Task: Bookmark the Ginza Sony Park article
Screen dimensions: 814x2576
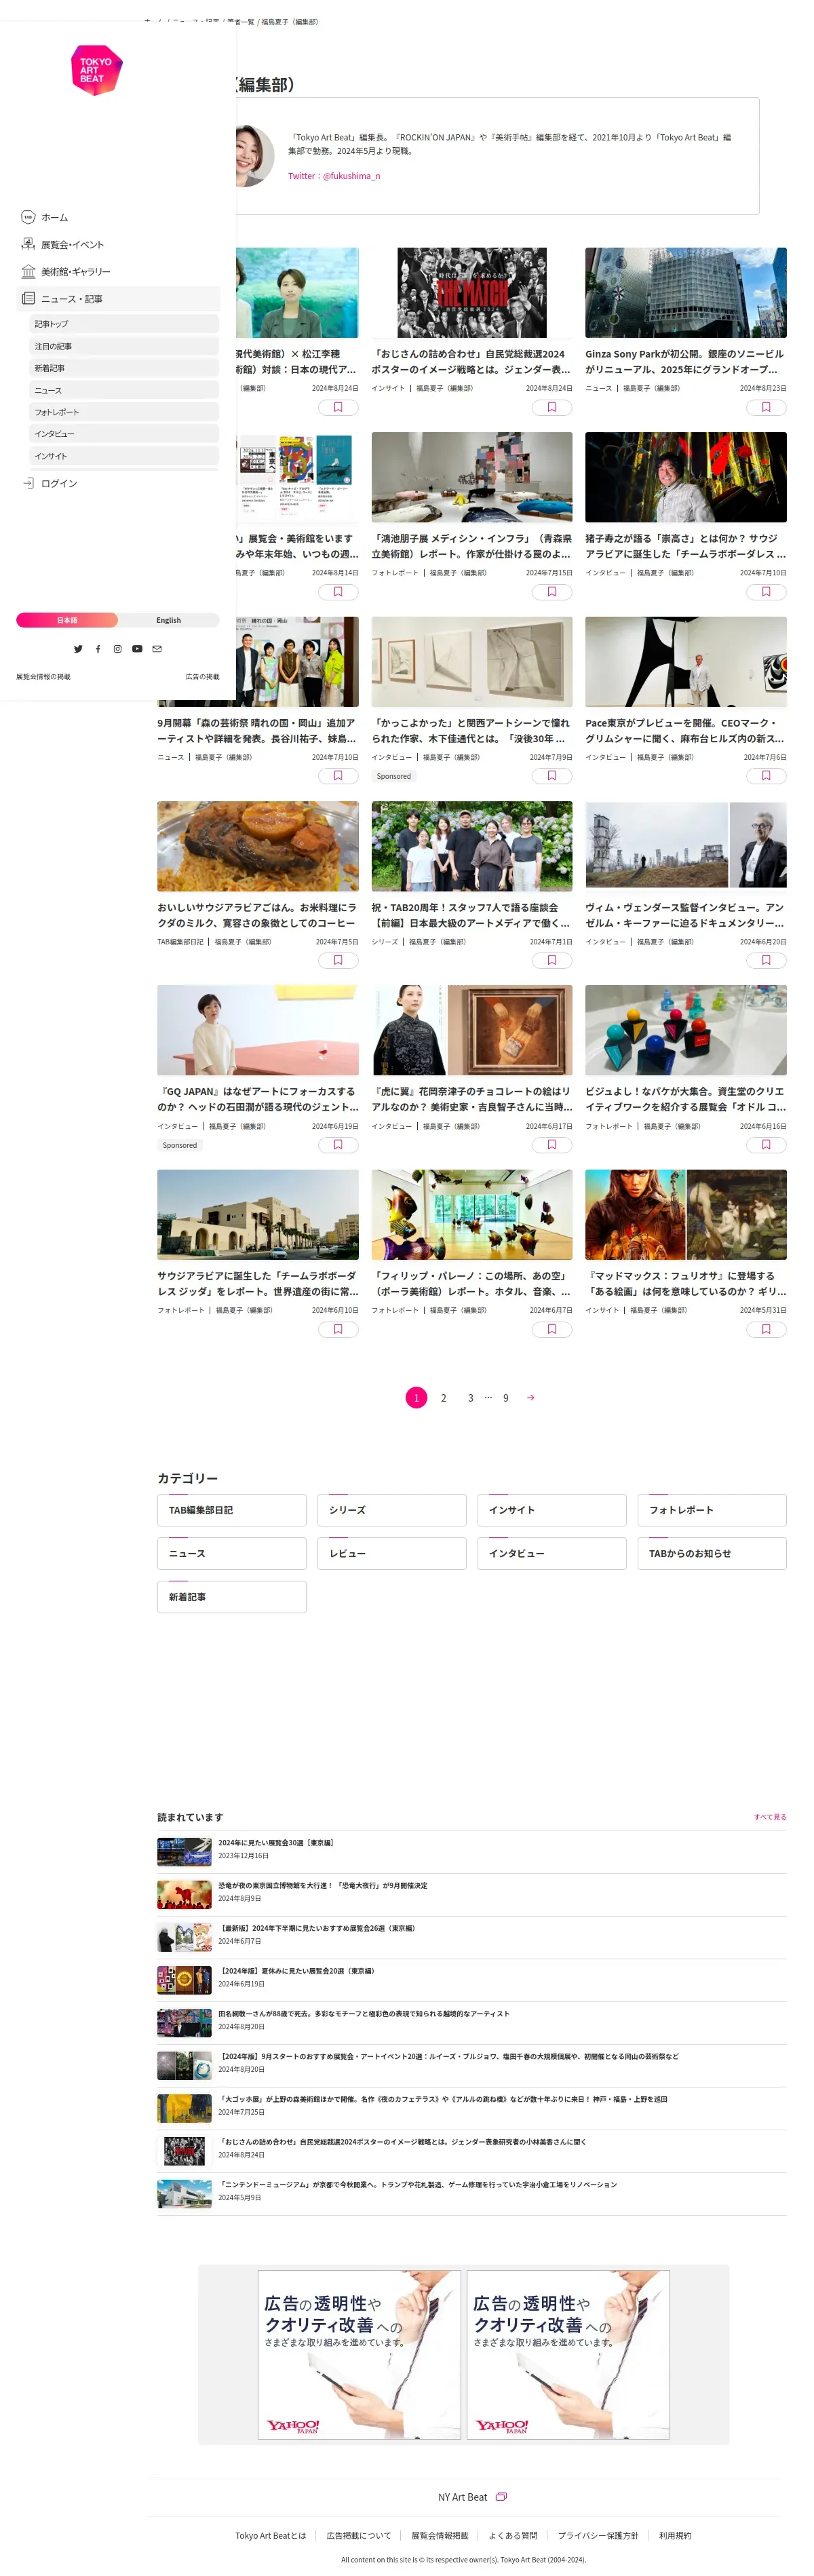Action: (x=766, y=407)
